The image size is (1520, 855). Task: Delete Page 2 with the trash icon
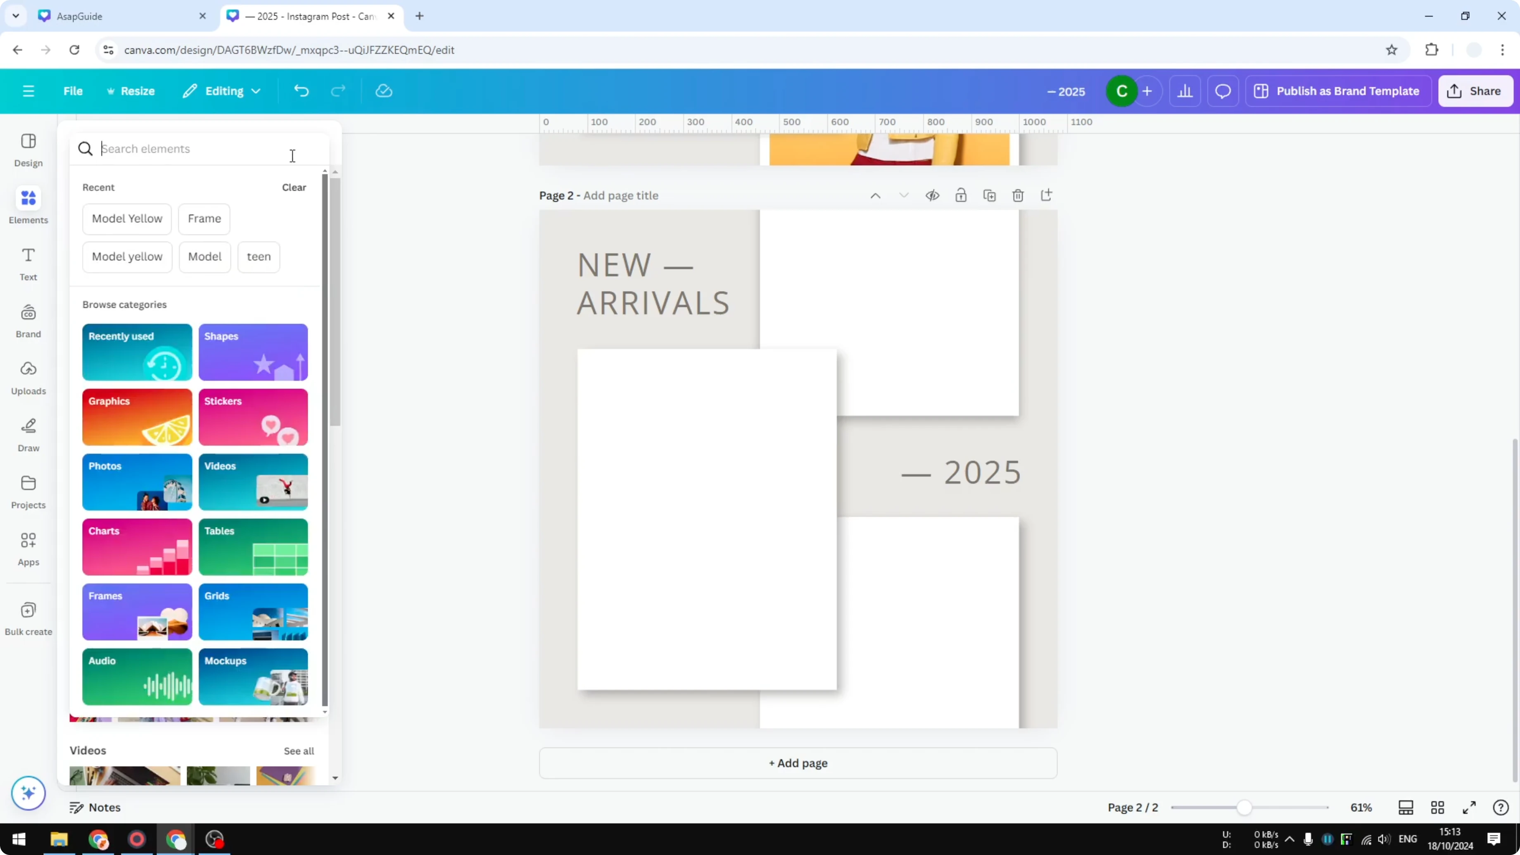click(1018, 195)
